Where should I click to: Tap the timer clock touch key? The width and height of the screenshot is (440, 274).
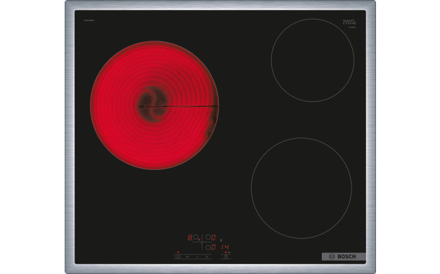[226, 256]
